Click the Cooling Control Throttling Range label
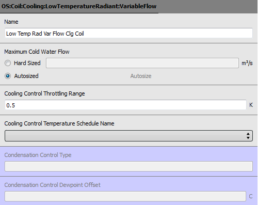 click(44, 93)
